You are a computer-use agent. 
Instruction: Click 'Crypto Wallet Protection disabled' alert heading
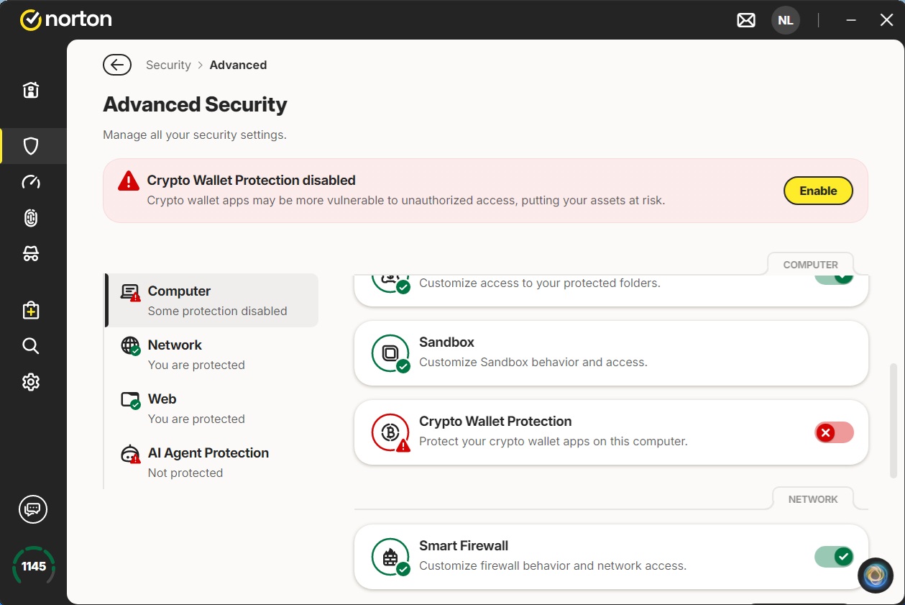pyautogui.click(x=252, y=181)
